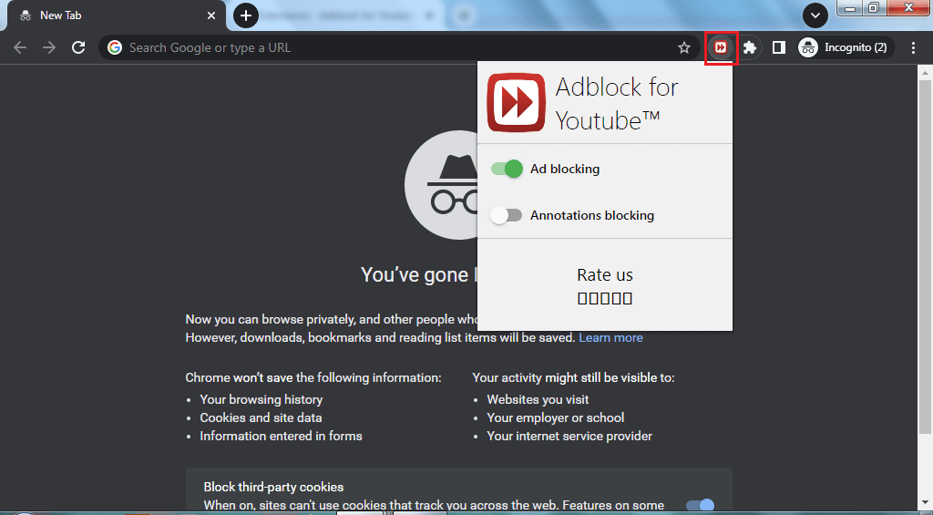Enable the Annotations blocking toggle

506,215
